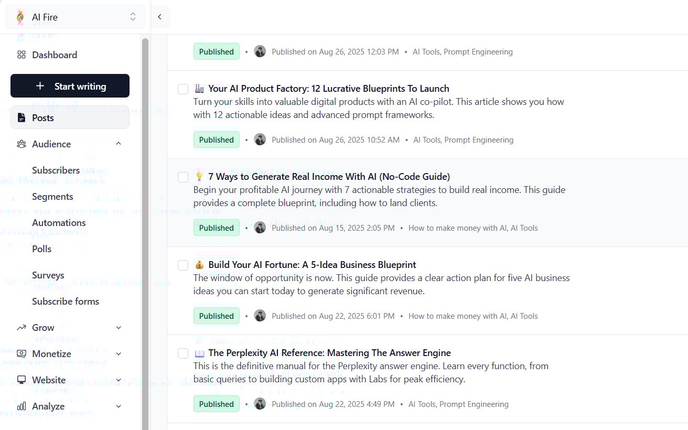Click the AI Fire publication logo icon
This screenshot has height=430, width=688.
20,17
